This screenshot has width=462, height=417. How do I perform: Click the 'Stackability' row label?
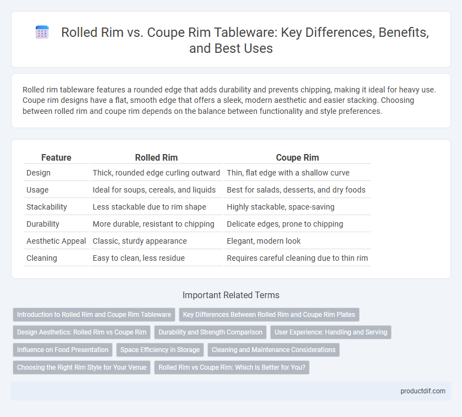(x=47, y=207)
